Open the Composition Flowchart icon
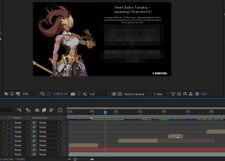This screenshot has width=225, height=161. (191, 94)
